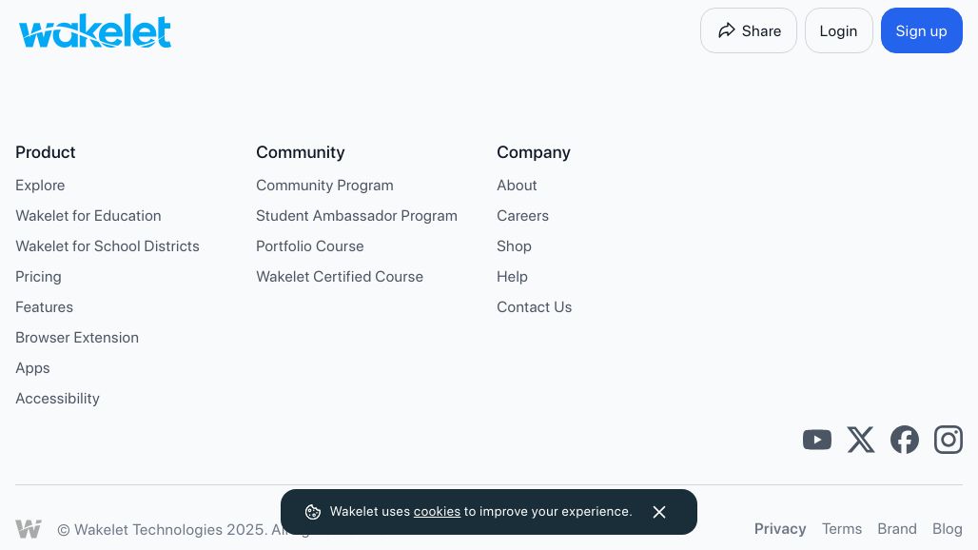Open the X (Twitter) social icon
Image resolution: width=978 pixels, height=550 pixels.
click(x=861, y=440)
